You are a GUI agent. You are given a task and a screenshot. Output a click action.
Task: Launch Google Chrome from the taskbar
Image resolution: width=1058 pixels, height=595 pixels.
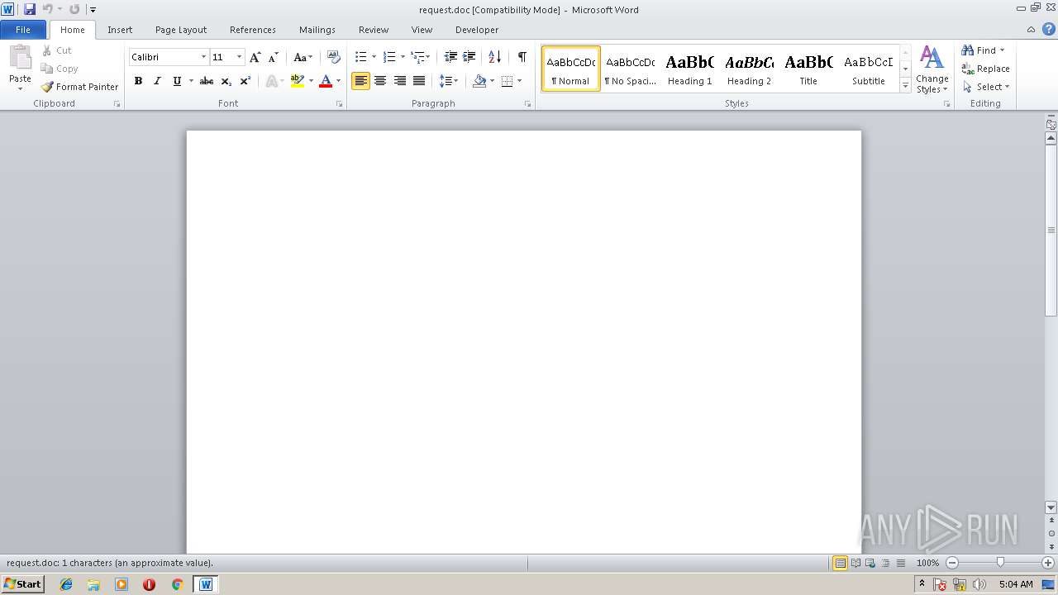[177, 584]
